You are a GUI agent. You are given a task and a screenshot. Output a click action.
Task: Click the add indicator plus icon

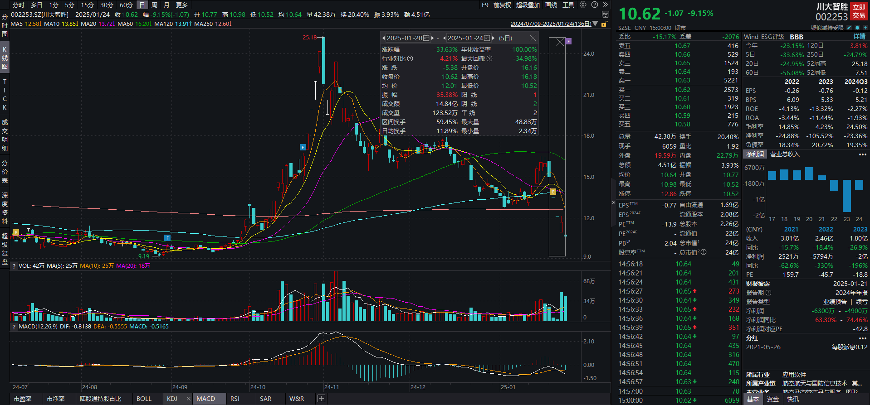click(x=321, y=399)
